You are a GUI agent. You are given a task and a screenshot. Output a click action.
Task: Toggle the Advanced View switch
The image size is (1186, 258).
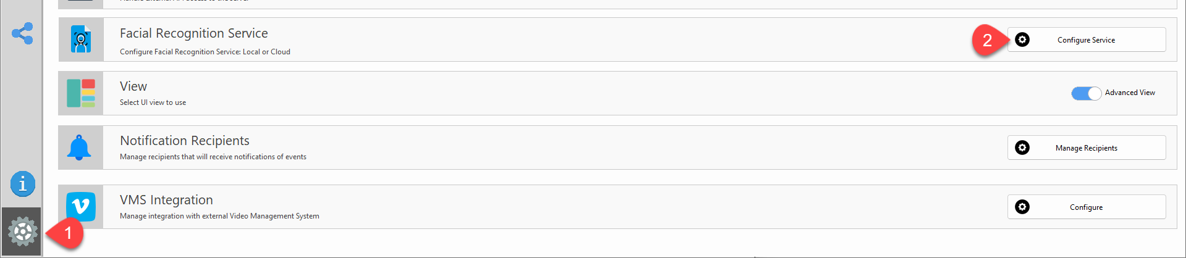(x=1086, y=93)
